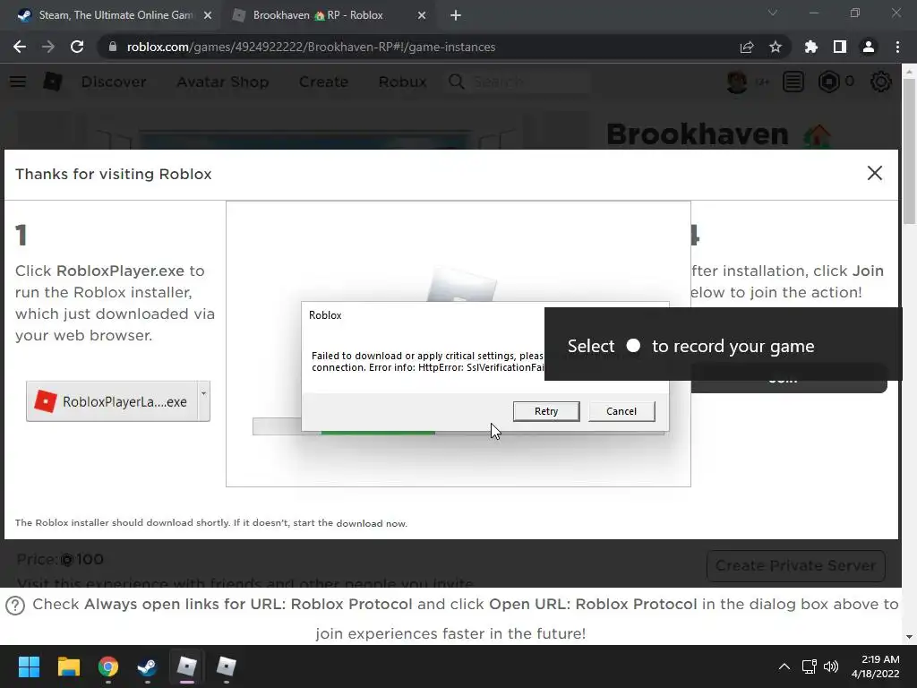Viewport: 917px width, 688px height.
Task: Click the download now link
Action: coord(372,523)
